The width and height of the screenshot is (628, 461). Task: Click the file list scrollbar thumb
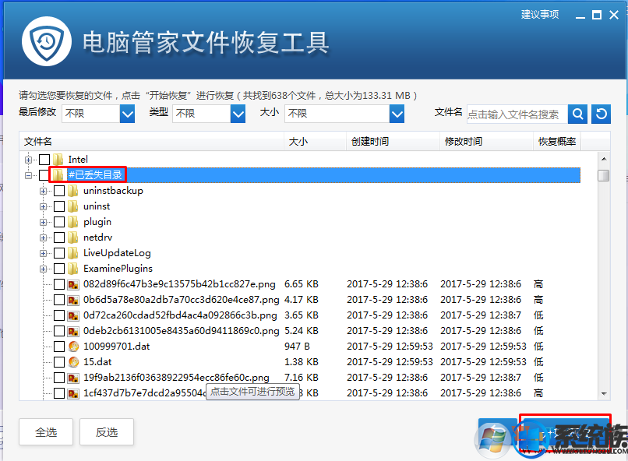(x=604, y=175)
